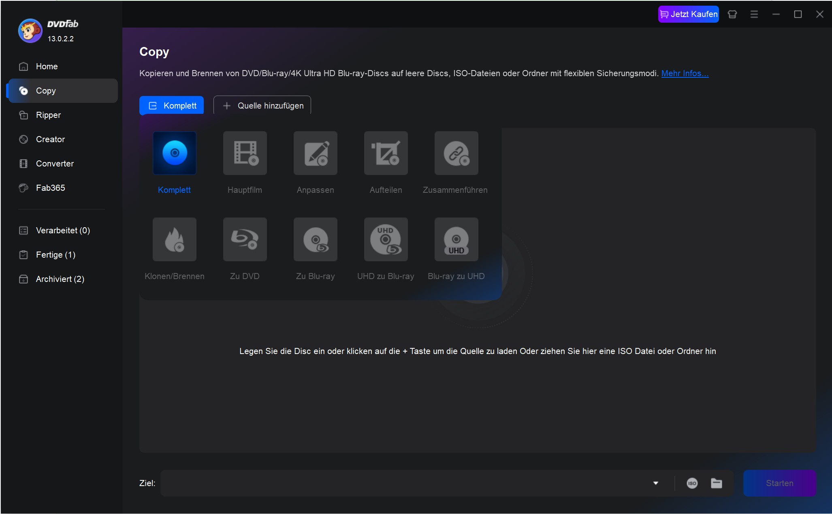Click the blue Komplett label text
The image size is (832, 514).
tap(174, 190)
